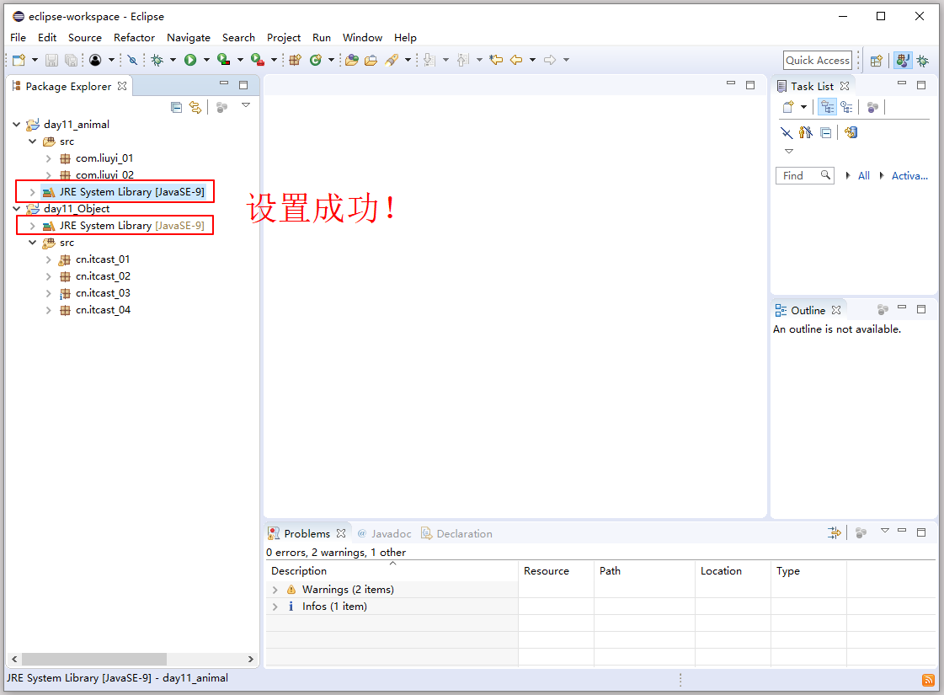The image size is (944, 695).
Task: Click left arrow of Package Explorer scrollbar
Action: coord(14,659)
